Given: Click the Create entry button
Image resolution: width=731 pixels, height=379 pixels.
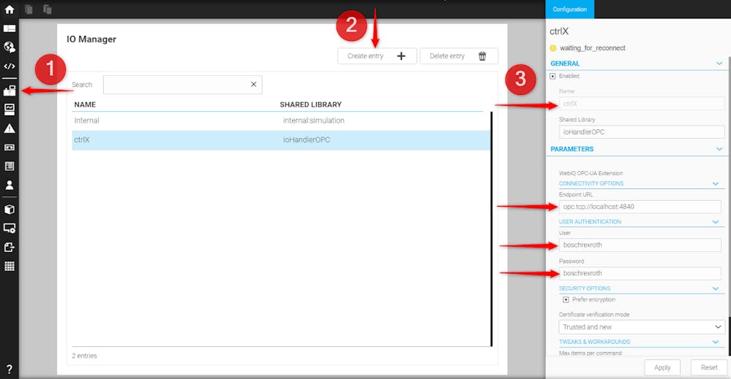Looking at the screenshot, I should (x=377, y=55).
